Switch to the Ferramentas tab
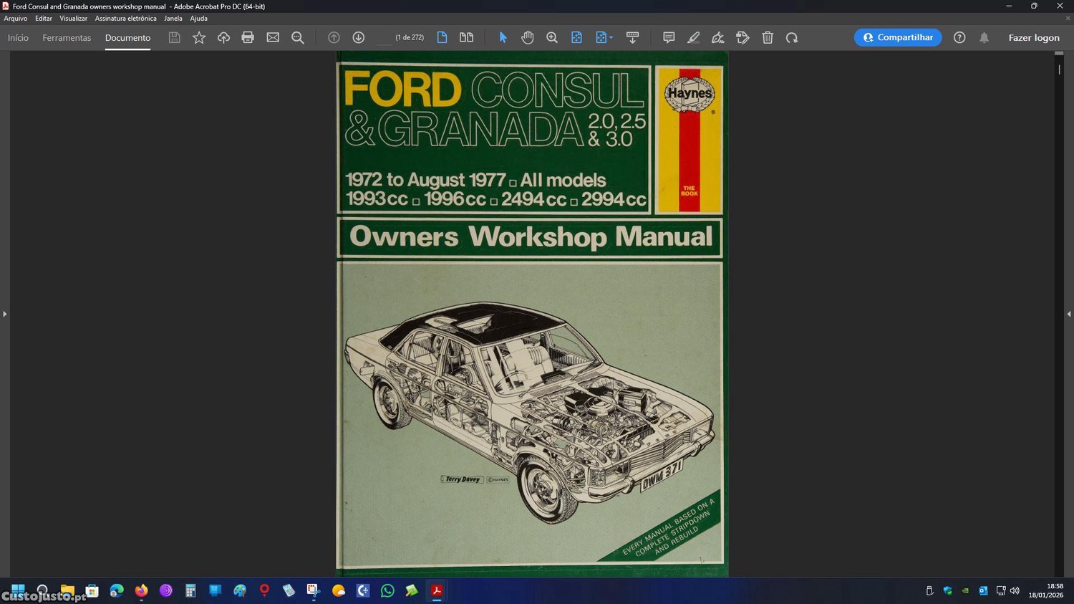 pos(67,38)
